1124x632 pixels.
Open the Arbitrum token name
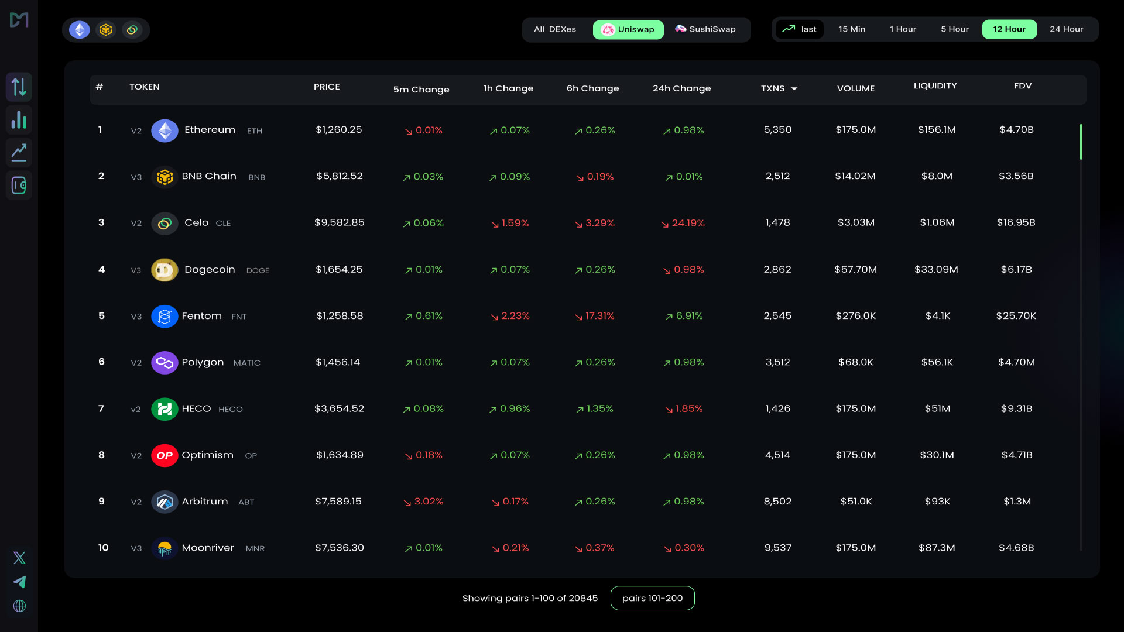[x=204, y=501]
